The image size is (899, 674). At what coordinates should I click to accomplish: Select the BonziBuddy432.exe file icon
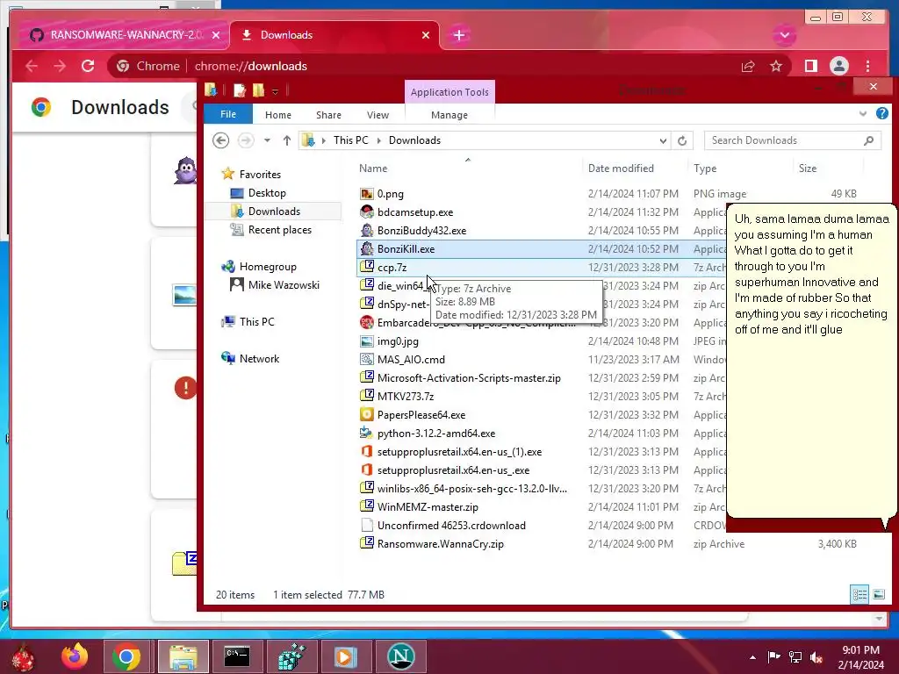coord(367,231)
